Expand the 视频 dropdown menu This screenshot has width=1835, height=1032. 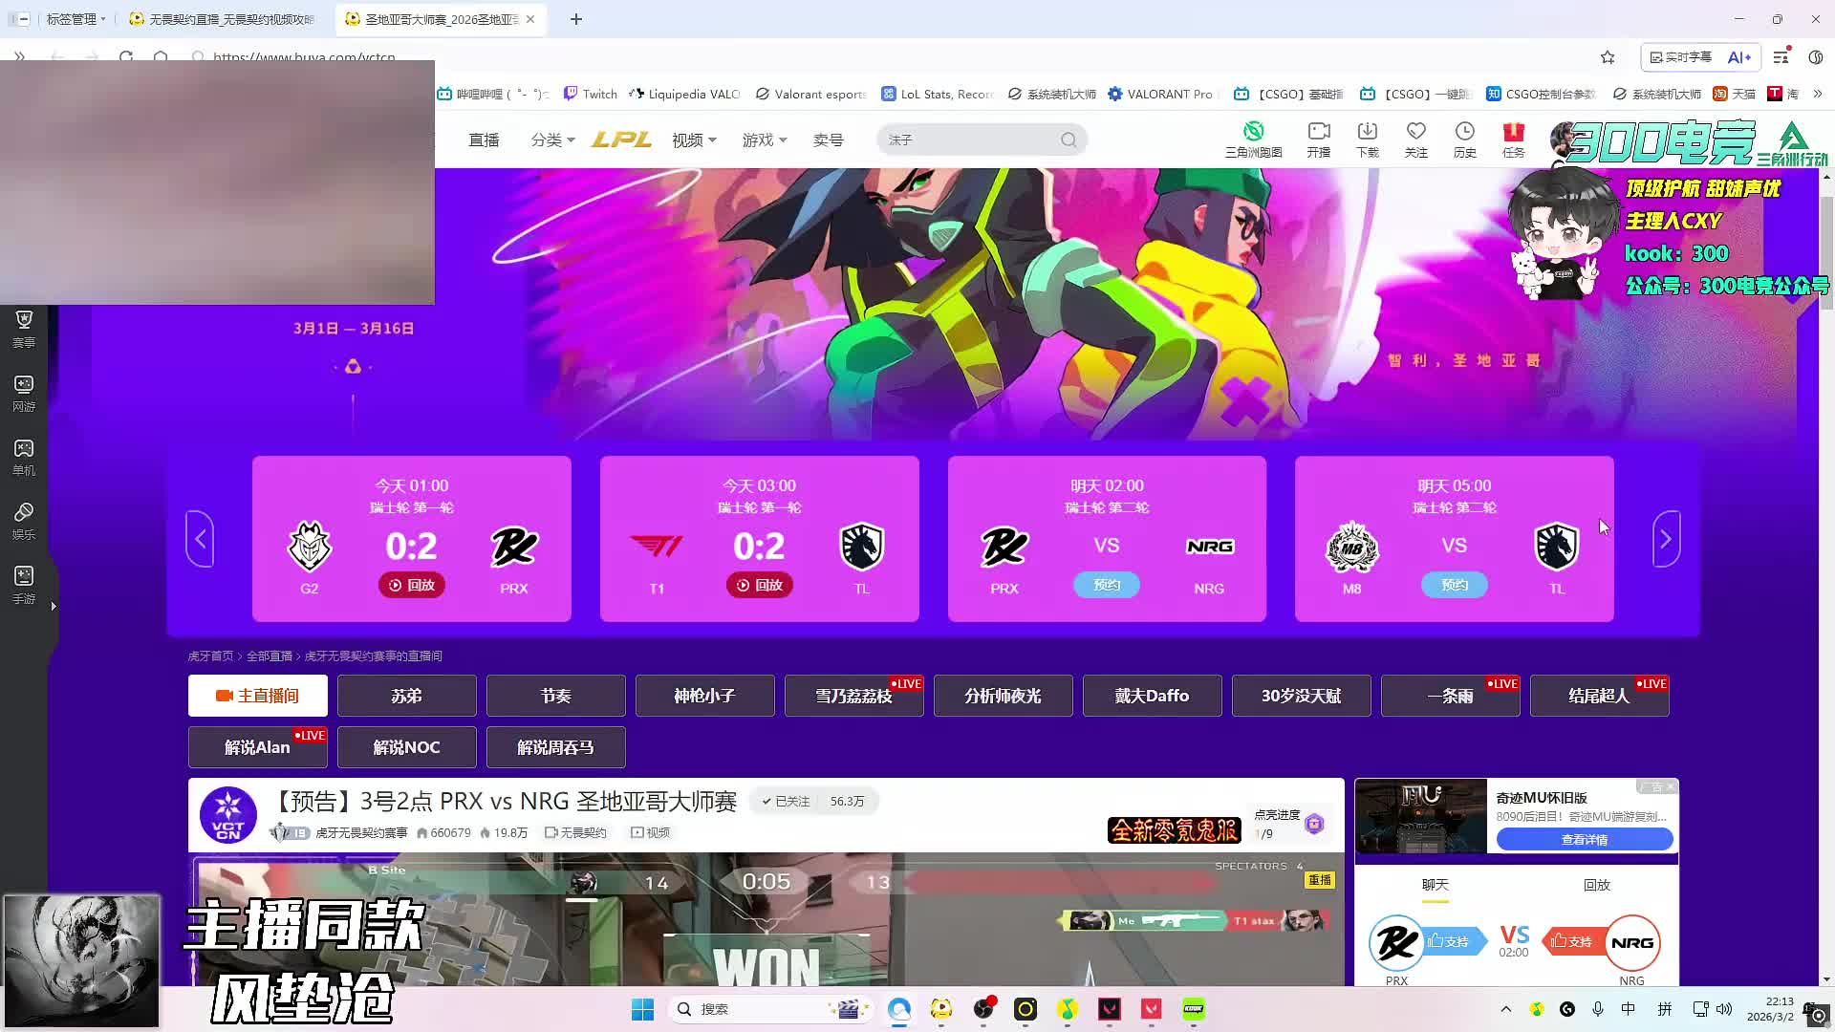coord(694,140)
